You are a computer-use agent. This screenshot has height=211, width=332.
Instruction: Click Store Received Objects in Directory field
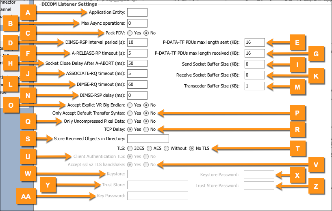148,139
